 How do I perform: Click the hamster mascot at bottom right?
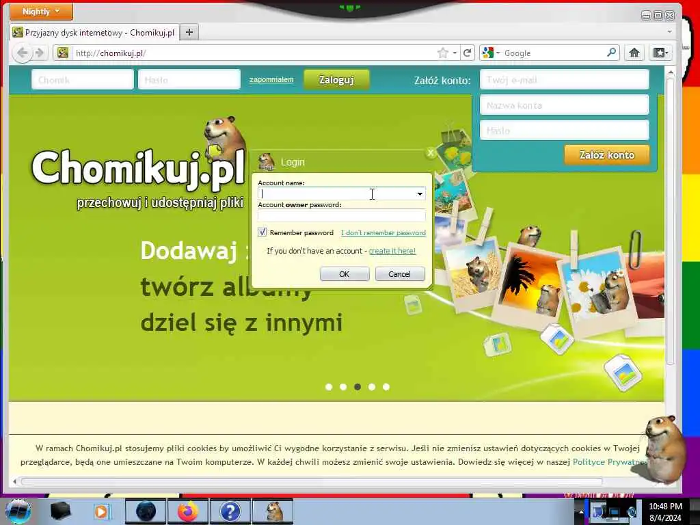pos(664,448)
